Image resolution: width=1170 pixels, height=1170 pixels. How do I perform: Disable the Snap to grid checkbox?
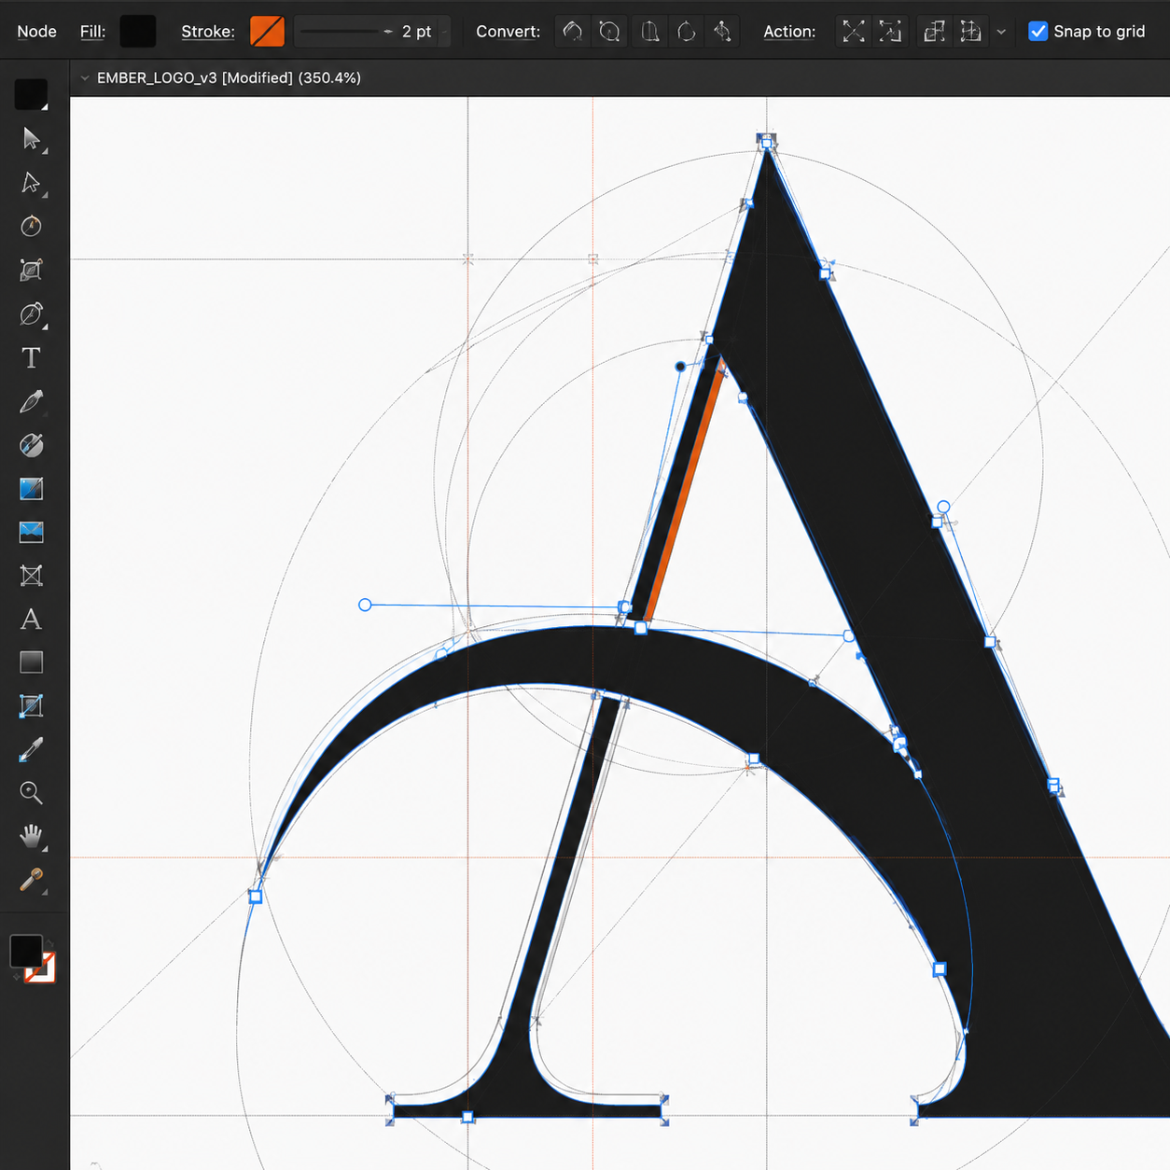pos(1038,31)
